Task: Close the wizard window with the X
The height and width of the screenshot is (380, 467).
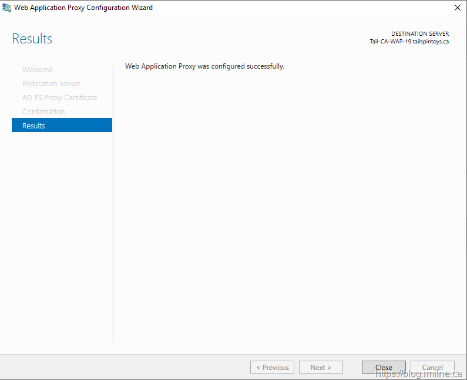Action: (457, 8)
